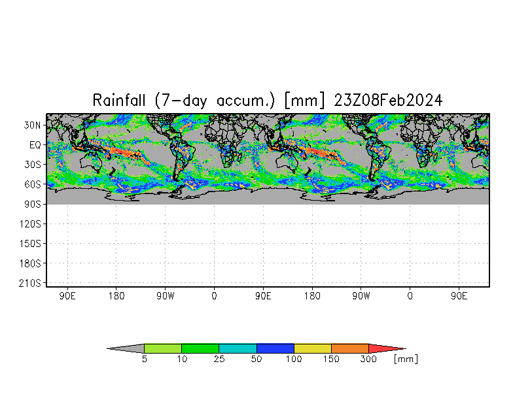Click the '90W' label left of first '0'
513x400 pixels.
point(165,295)
